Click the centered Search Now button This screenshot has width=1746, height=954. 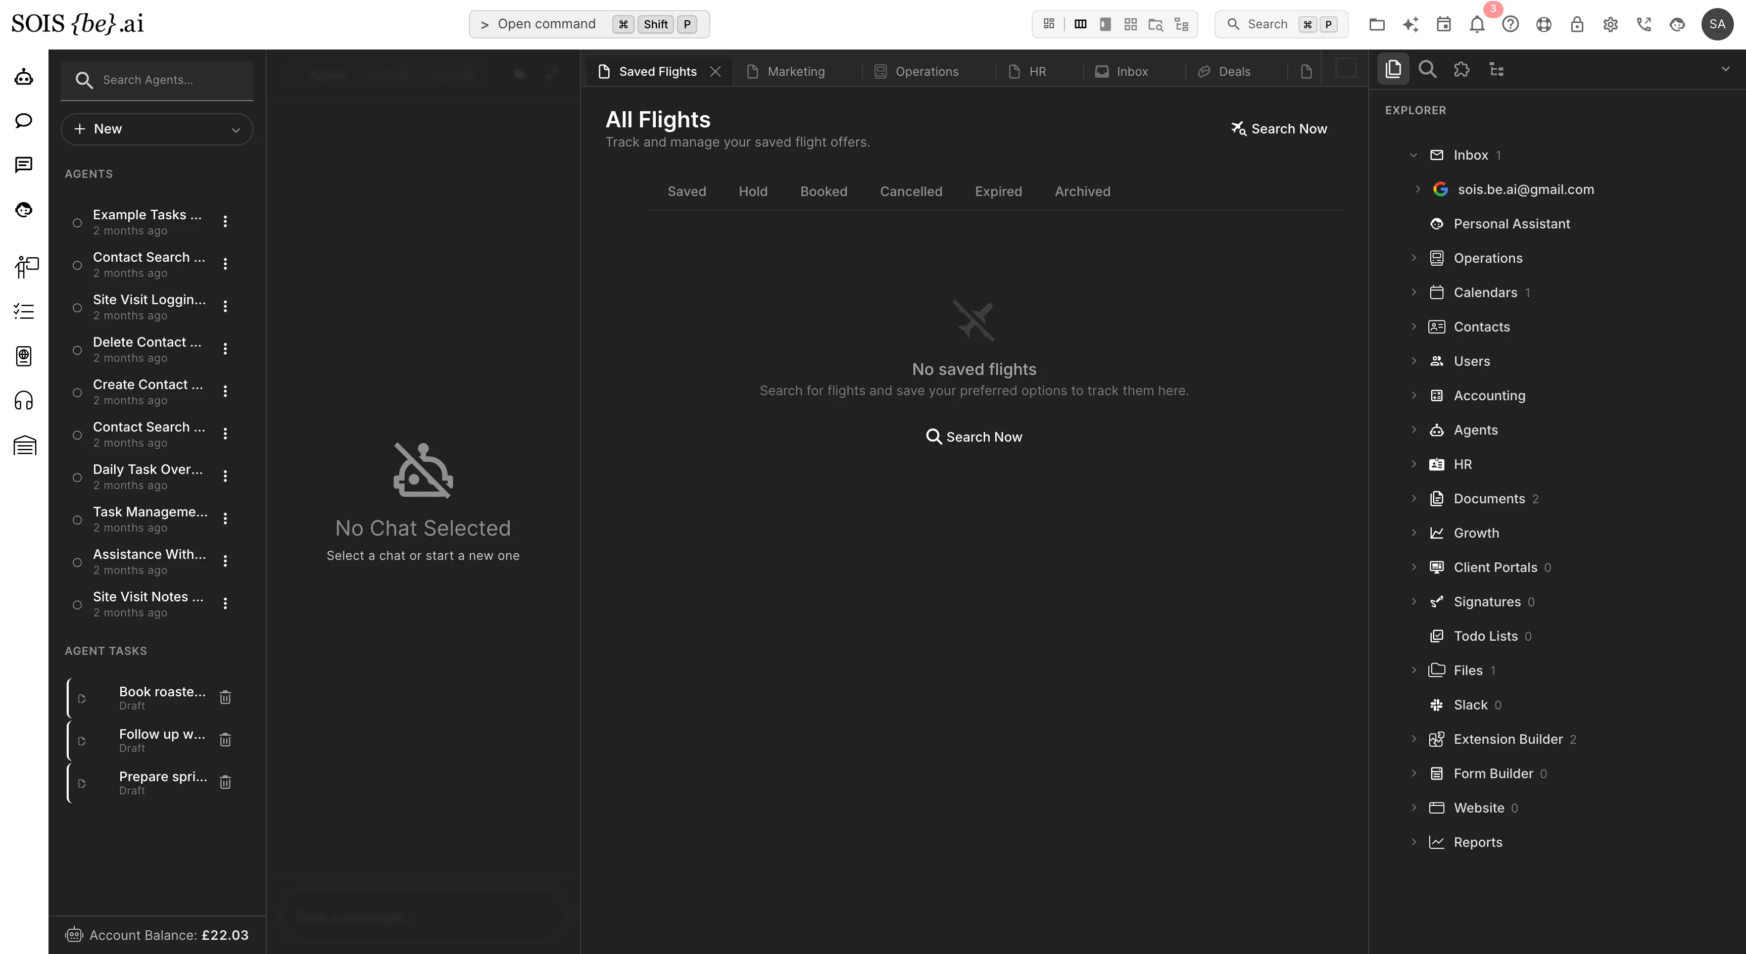point(974,437)
